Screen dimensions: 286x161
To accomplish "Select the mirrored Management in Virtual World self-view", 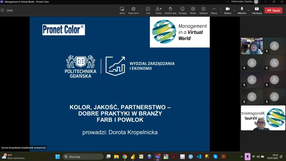I will click(263, 118).
